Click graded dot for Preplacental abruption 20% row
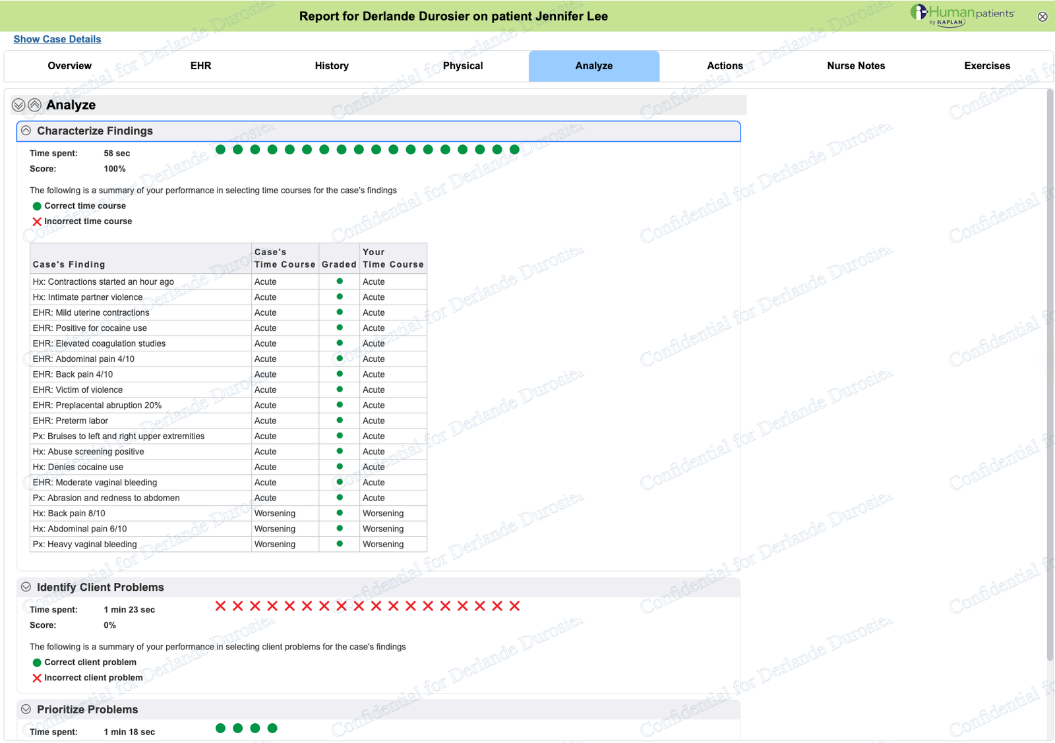 tap(340, 405)
